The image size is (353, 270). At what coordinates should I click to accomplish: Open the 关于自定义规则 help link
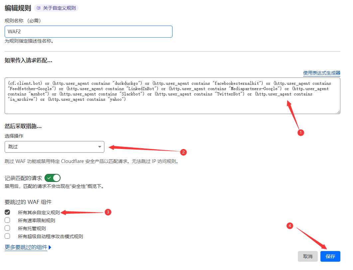[x=59, y=8]
